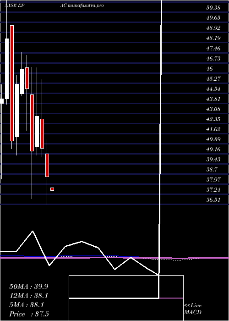Click the 50MA : 39.9 reading

[29, 287]
